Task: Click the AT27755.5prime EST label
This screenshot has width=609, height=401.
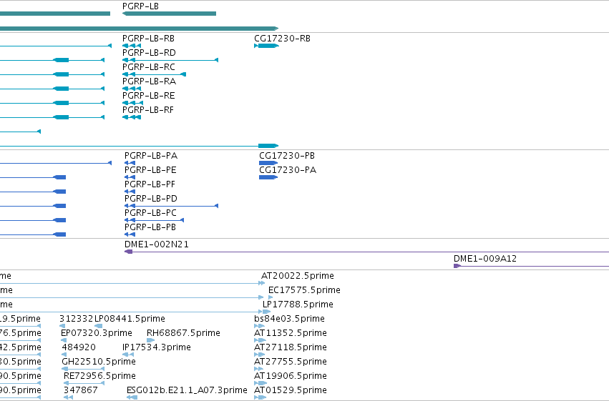Action: coord(291,362)
